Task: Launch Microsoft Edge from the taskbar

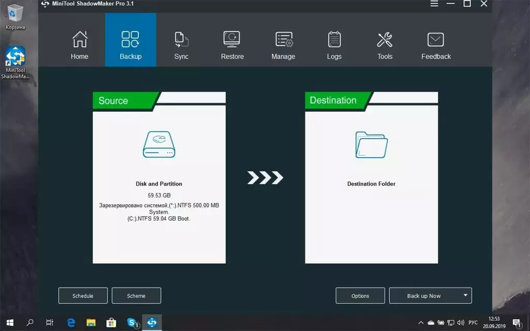Action: click(70, 323)
